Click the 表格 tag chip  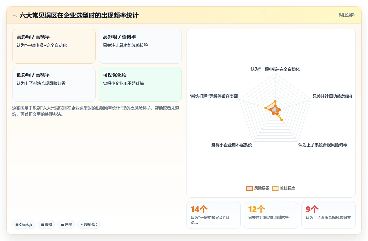[46, 224]
